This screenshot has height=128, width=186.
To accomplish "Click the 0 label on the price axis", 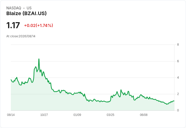I will tap(178, 110).
